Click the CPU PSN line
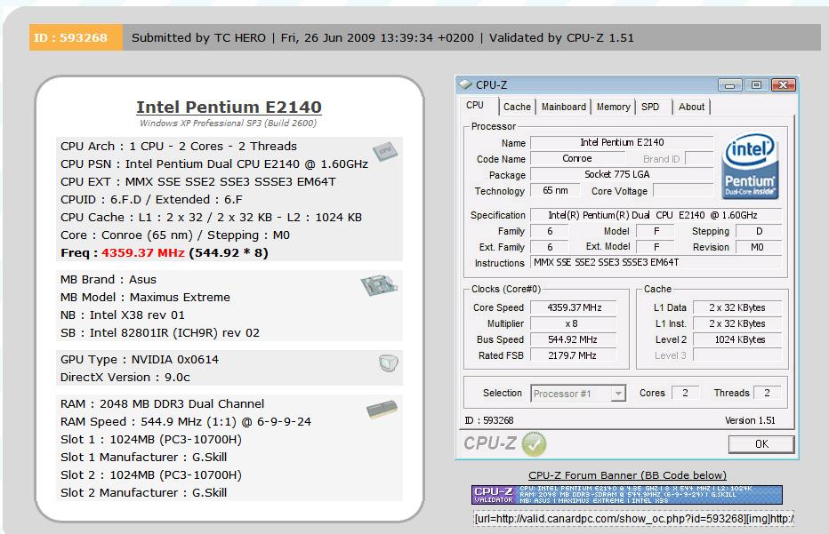 214,164
